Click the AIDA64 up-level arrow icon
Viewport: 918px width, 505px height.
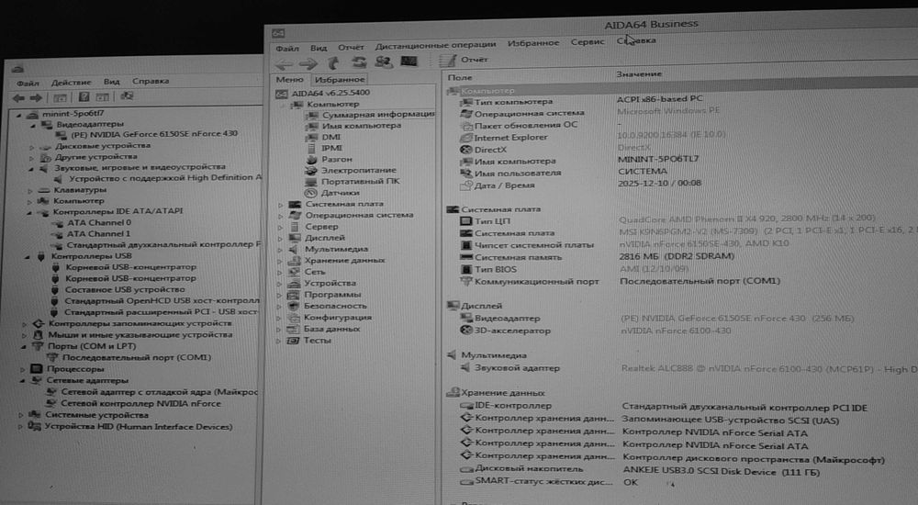point(333,62)
